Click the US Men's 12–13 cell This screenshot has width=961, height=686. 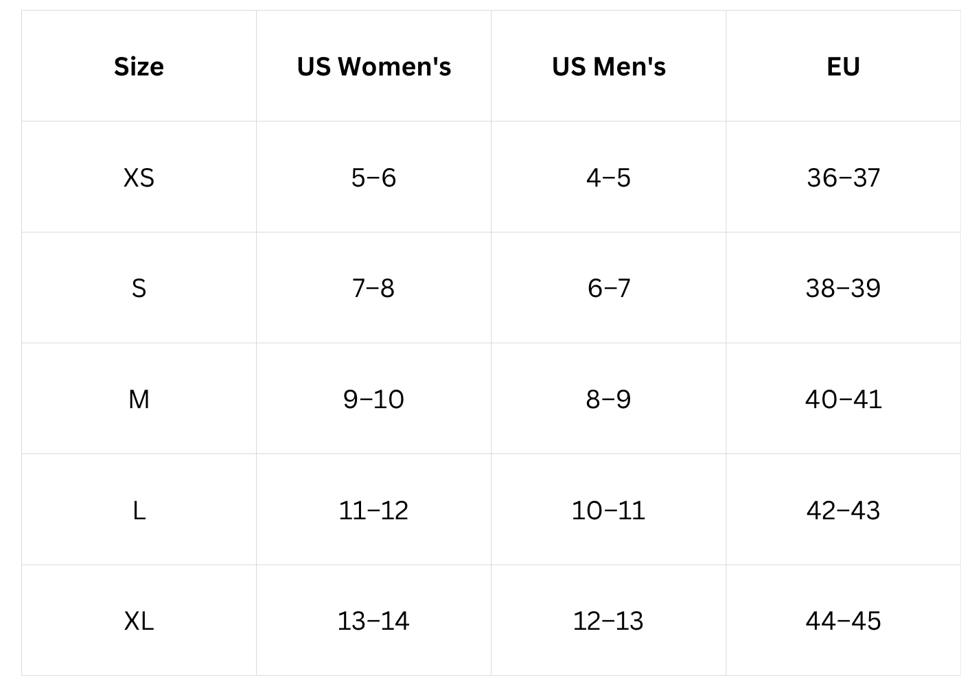click(609, 621)
